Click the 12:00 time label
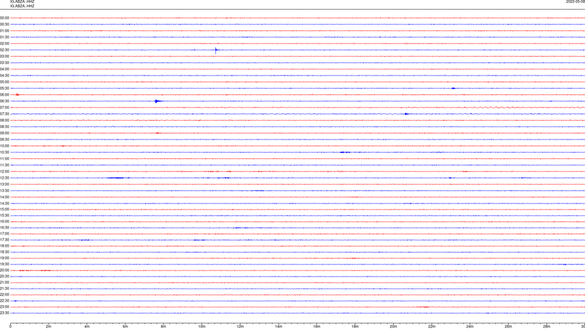 coord(4,172)
